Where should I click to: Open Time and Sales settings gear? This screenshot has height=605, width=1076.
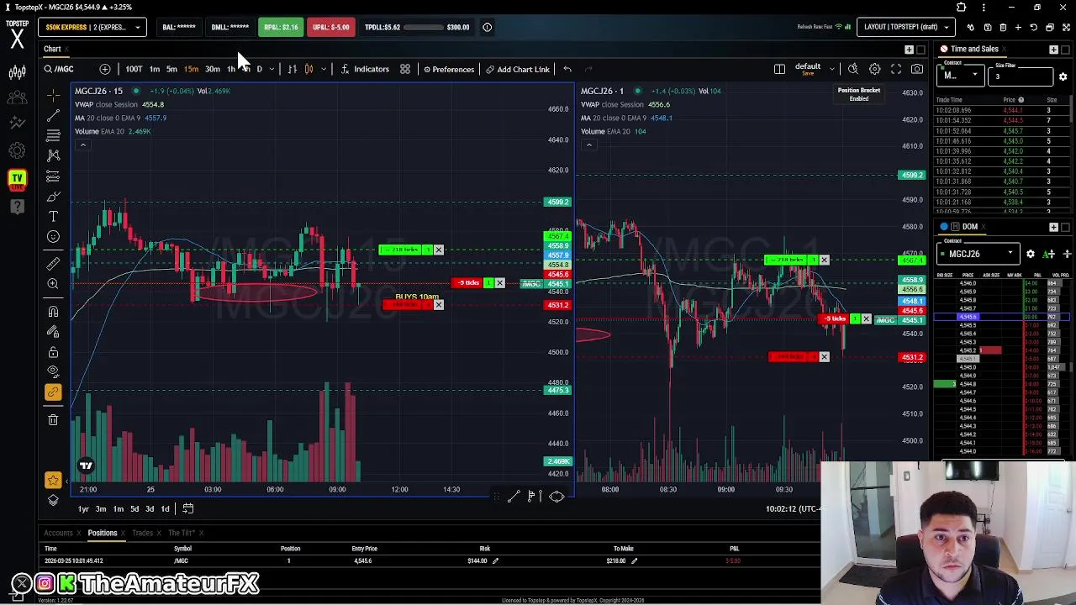(x=1063, y=76)
